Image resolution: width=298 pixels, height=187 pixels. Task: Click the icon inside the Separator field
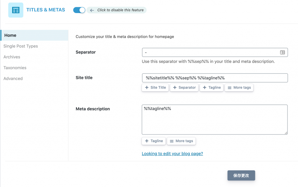282,52
